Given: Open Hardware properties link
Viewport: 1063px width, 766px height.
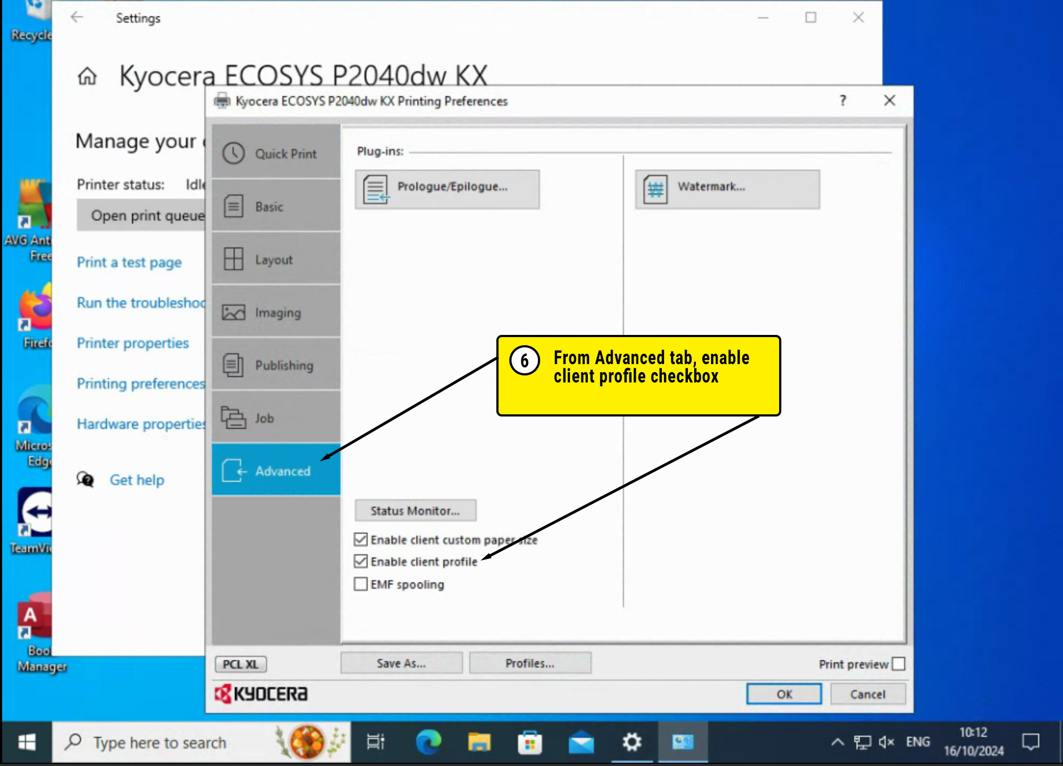Looking at the screenshot, I should [141, 424].
